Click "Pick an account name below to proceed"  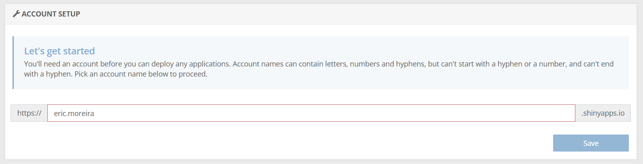(141, 74)
